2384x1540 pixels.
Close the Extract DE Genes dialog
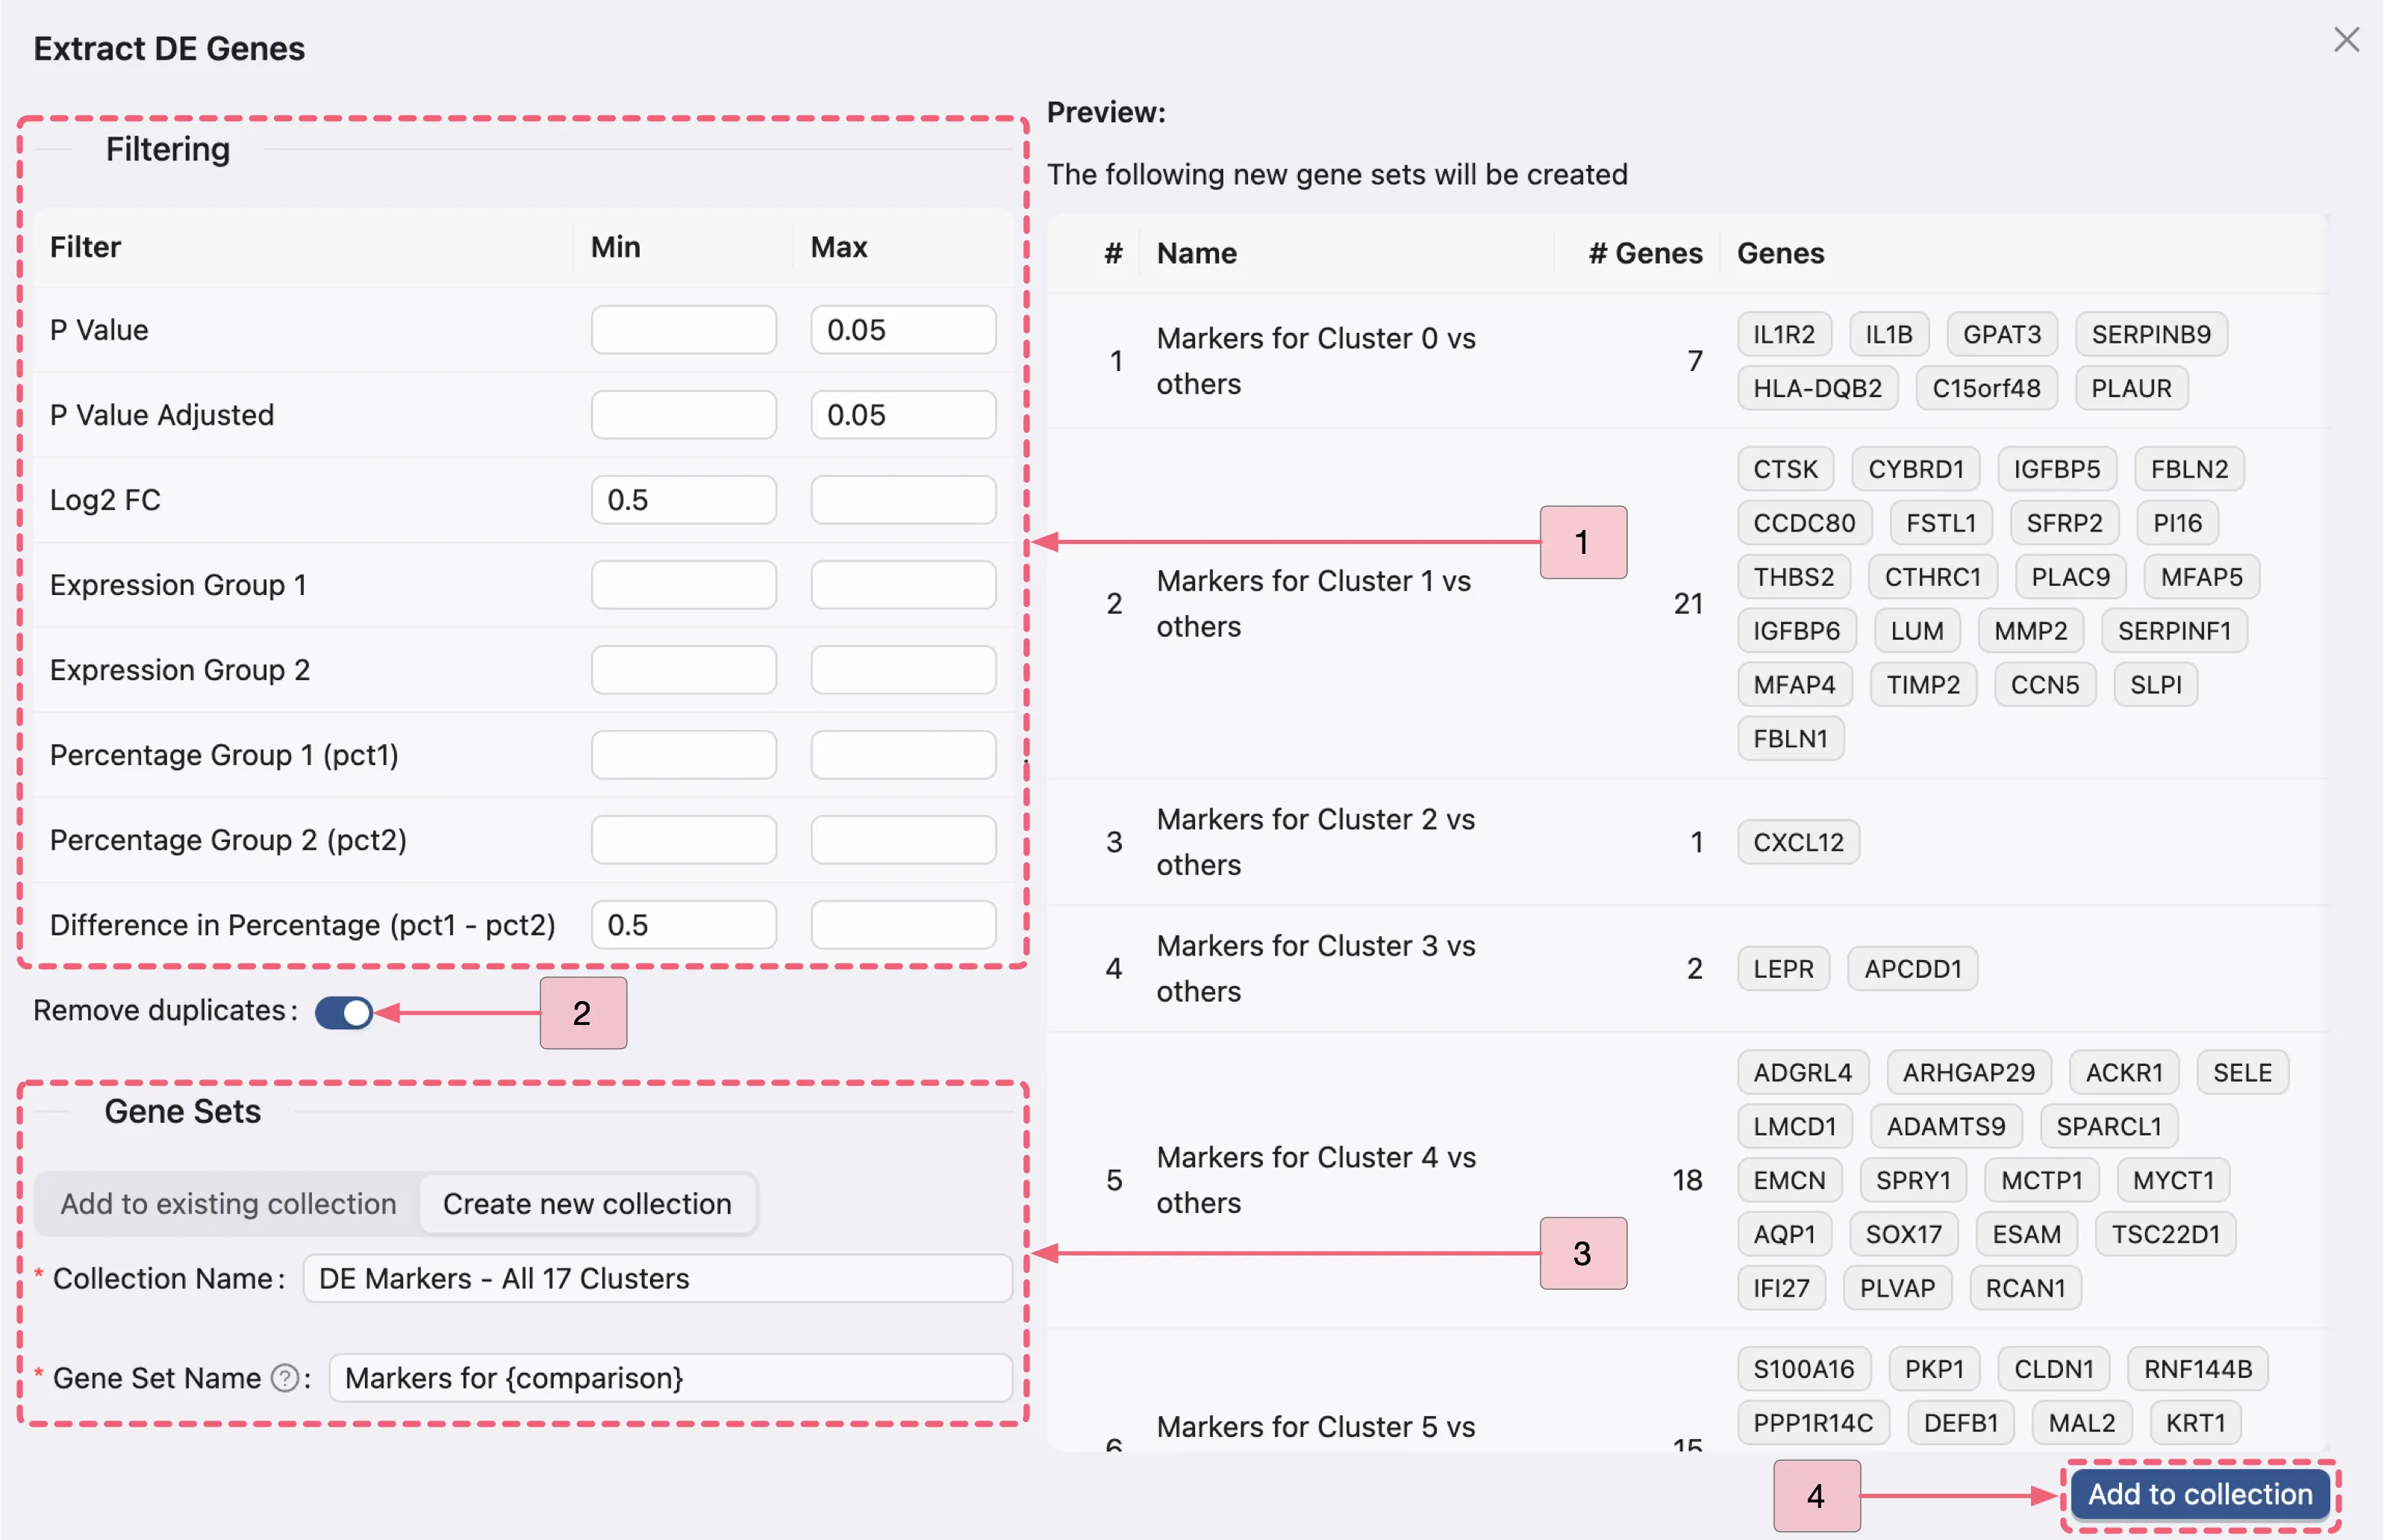[2347, 40]
